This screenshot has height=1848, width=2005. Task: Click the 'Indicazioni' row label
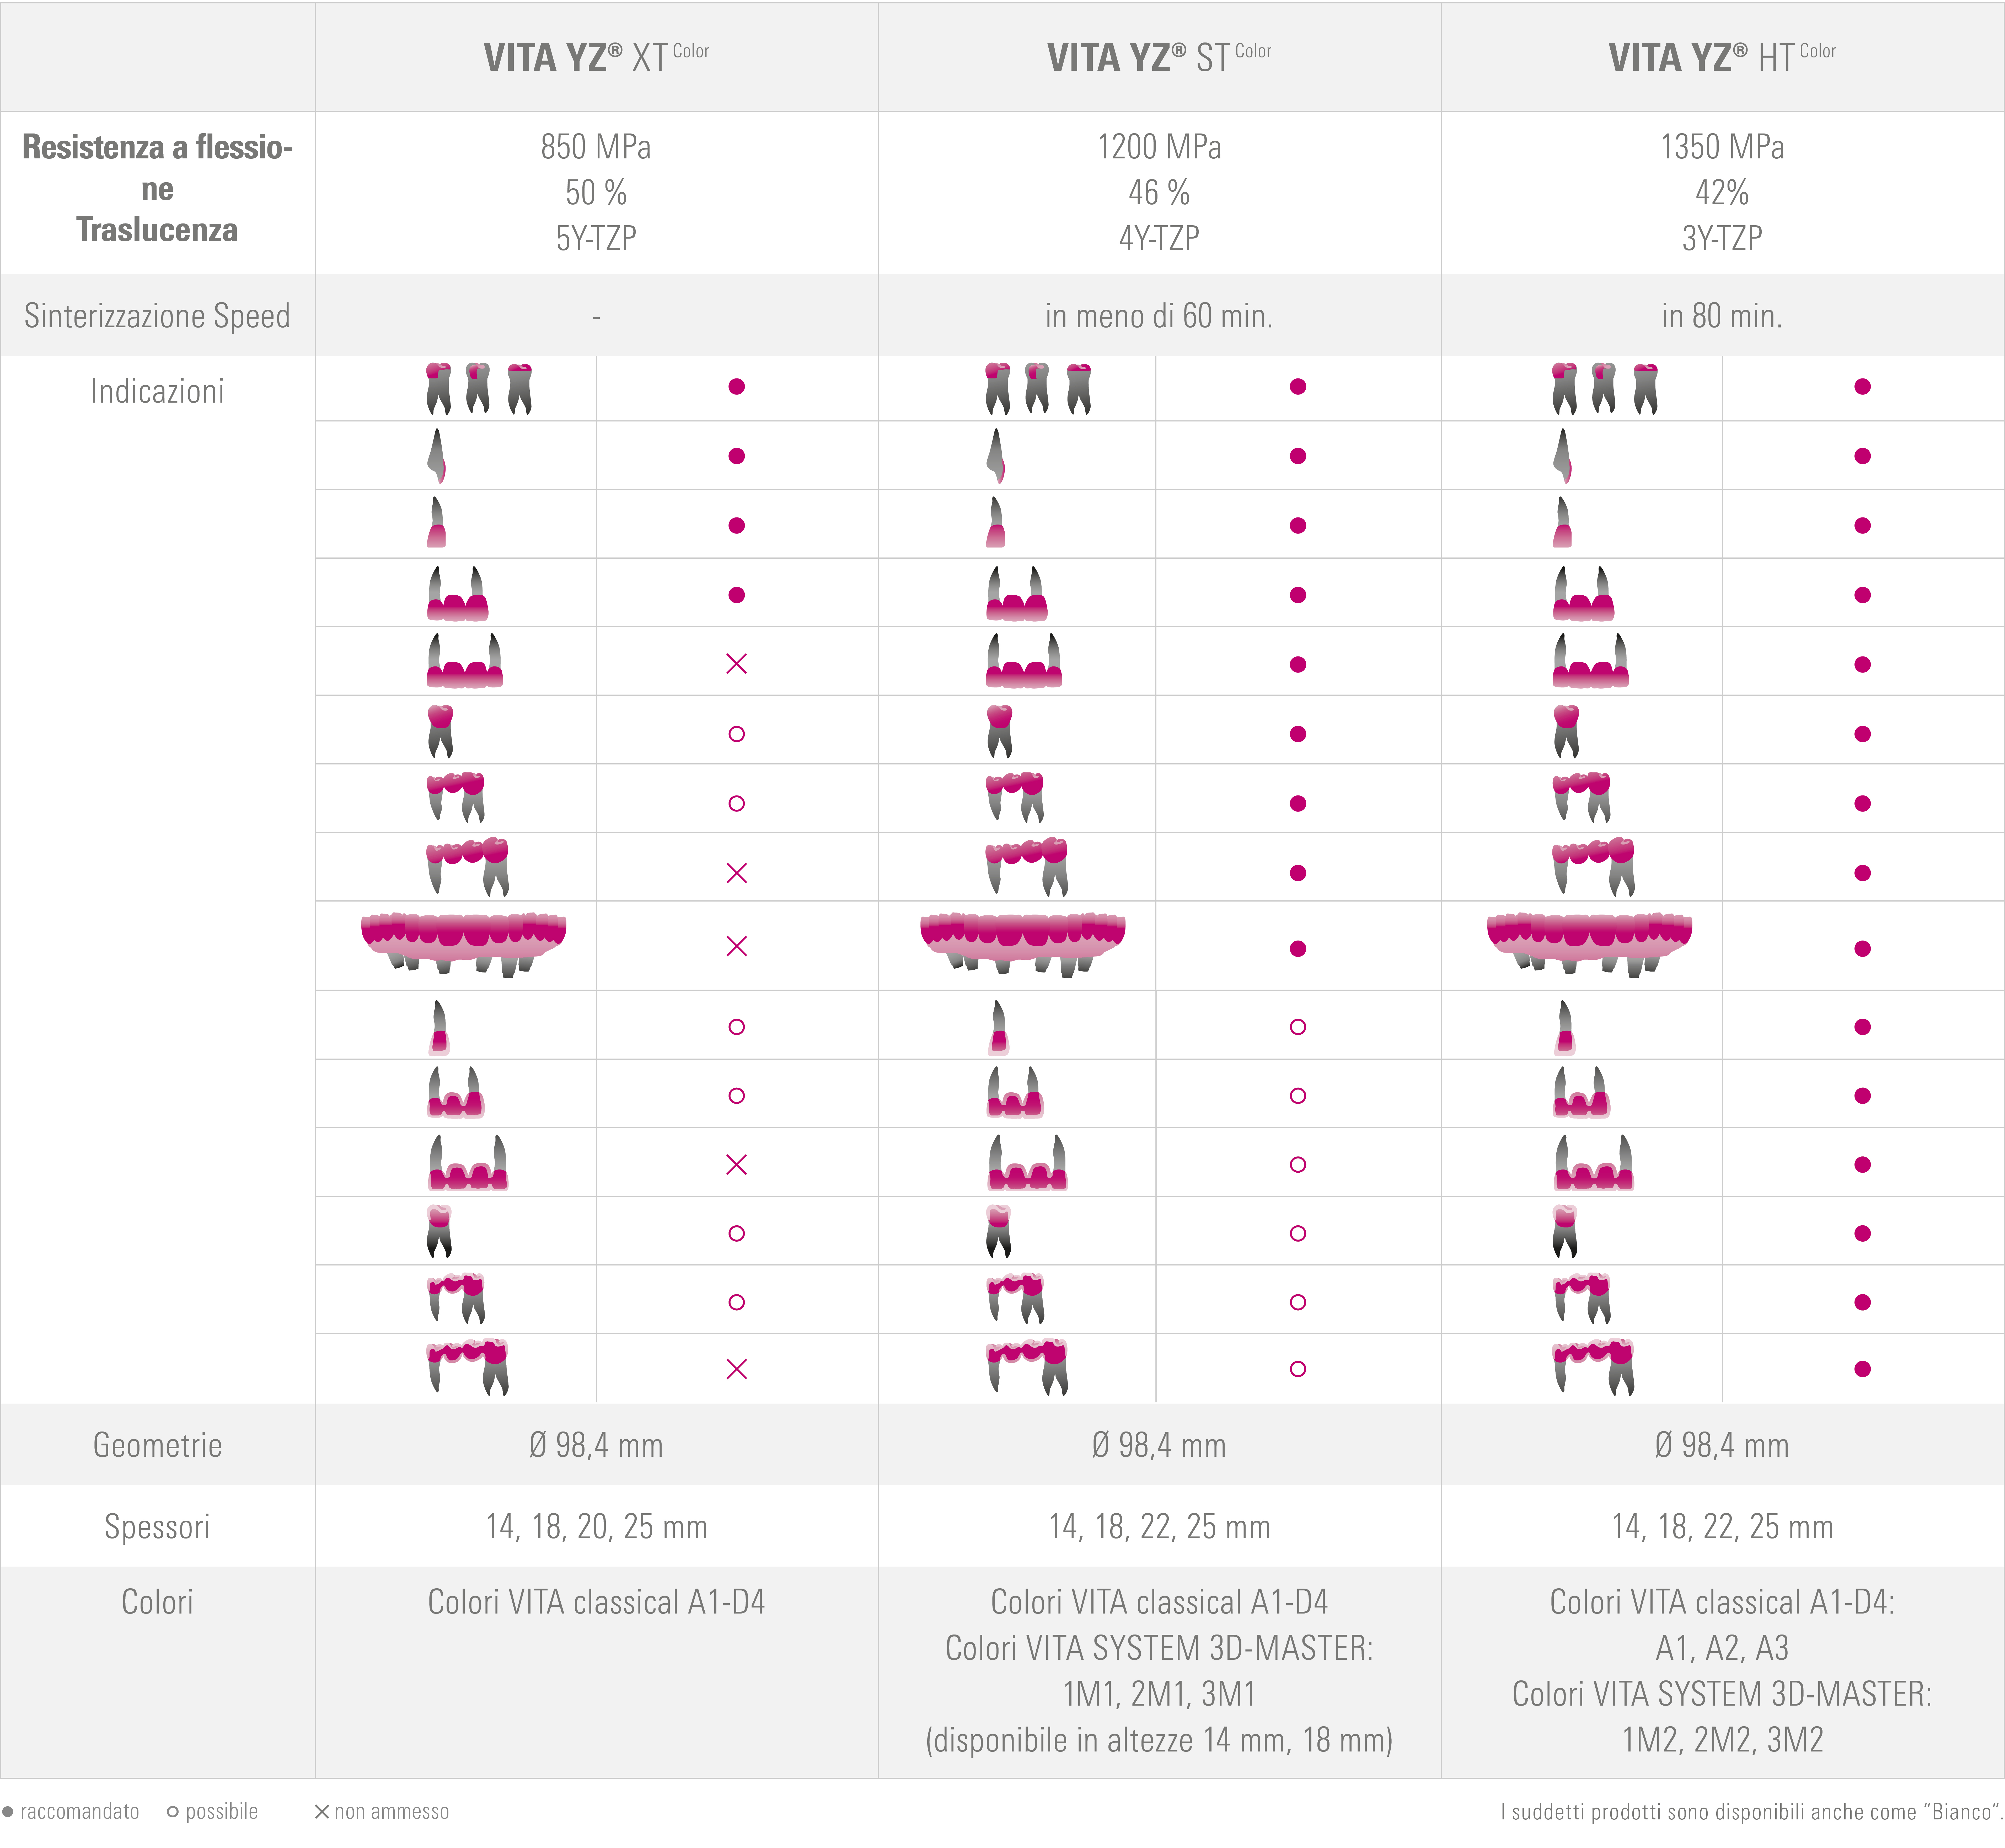157,391
